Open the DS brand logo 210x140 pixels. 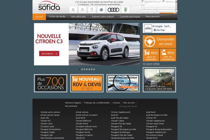[x=92, y=10]
